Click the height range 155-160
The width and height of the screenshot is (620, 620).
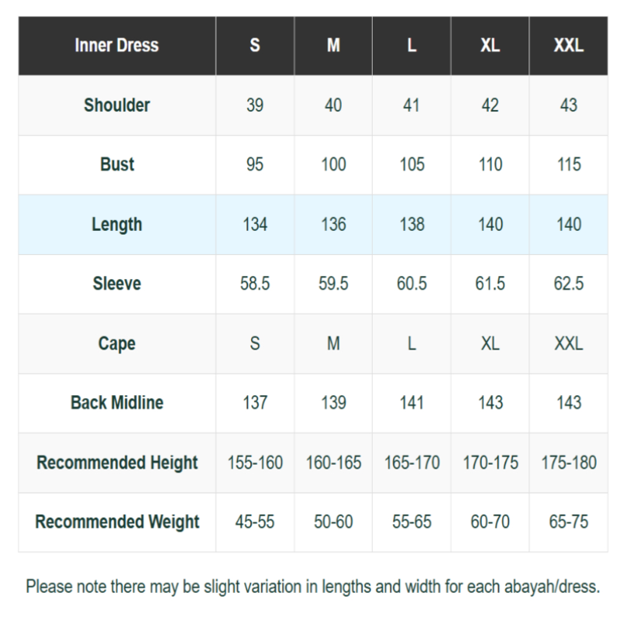(x=255, y=463)
